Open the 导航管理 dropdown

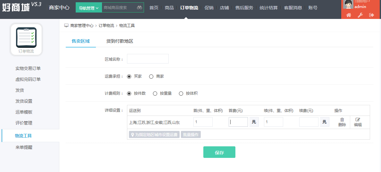[x=89, y=8]
